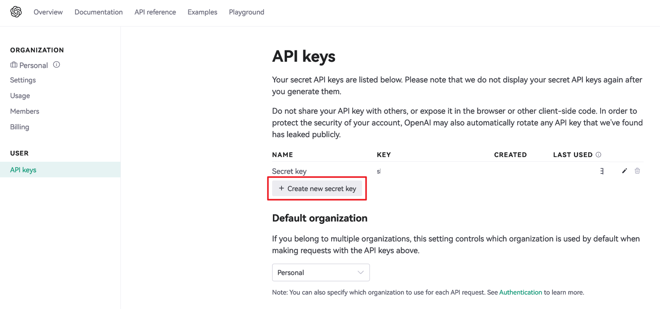Image resolution: width=660 pixels, height=309 pixels.
Task: Go to Members in the sidebar
Action: (25, 111)
